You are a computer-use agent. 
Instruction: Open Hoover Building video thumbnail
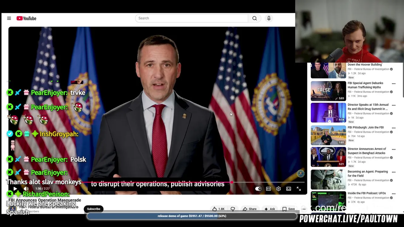tap(328, 70)
